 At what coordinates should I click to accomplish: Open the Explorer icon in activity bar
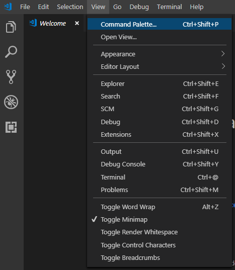[x=11, y=27]
